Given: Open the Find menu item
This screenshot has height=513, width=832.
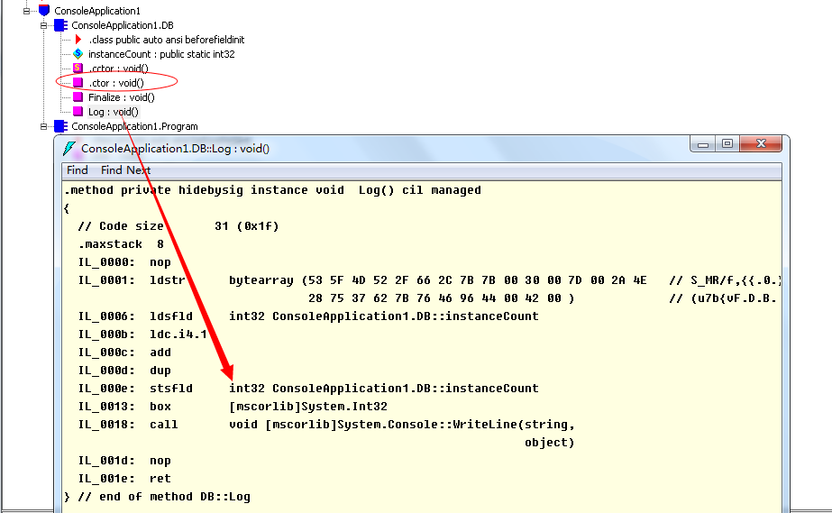Looking at the screenshot, I should pos(78,170).
